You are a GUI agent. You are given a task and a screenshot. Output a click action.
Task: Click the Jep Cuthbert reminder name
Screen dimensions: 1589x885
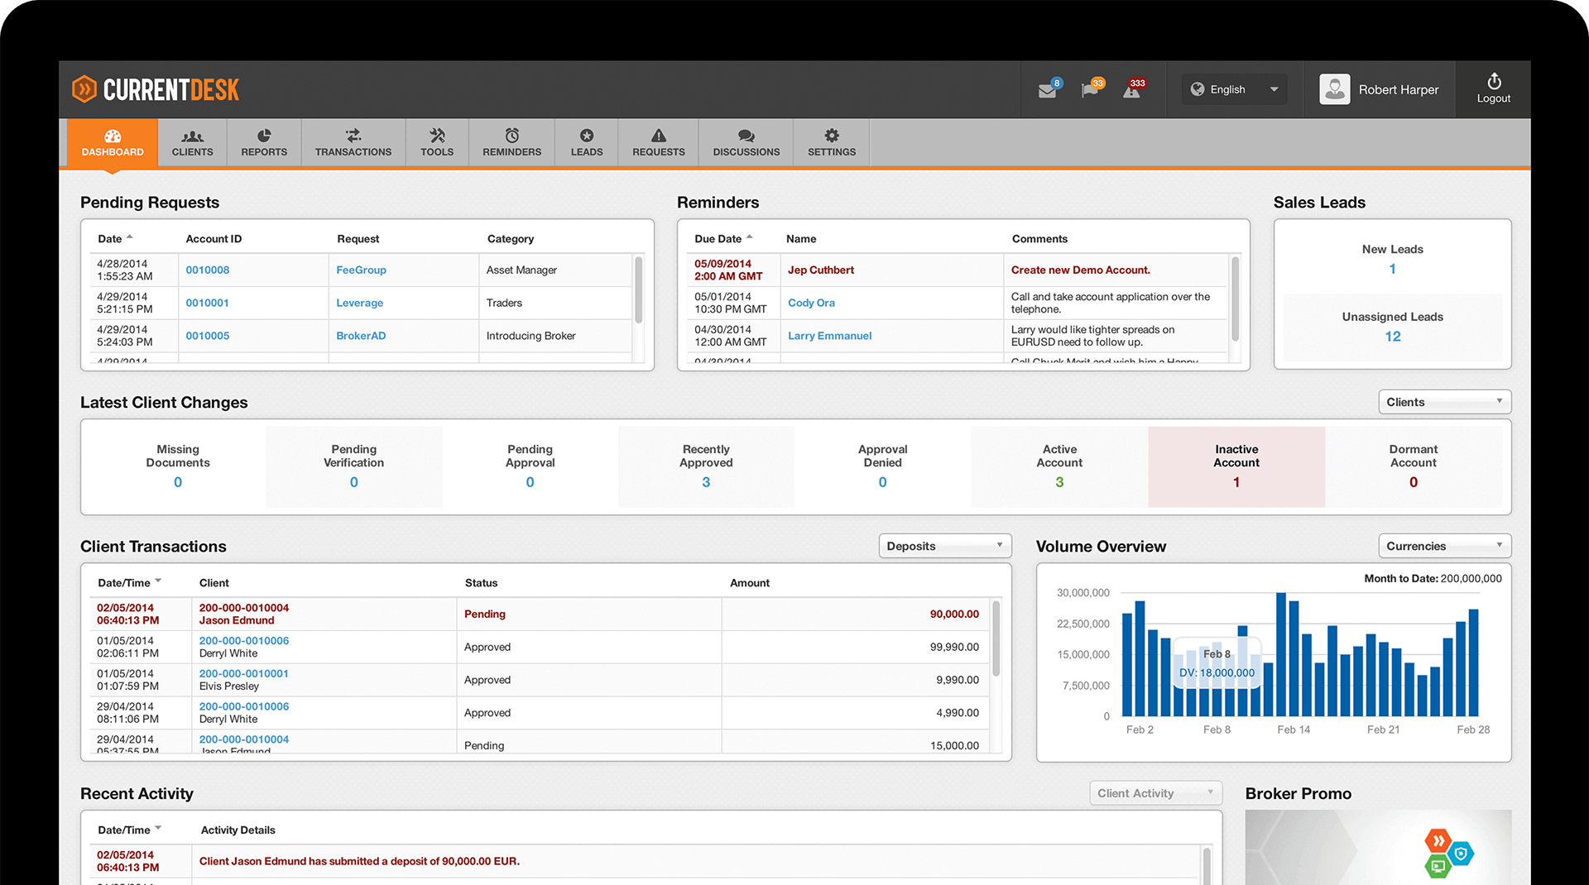tap(820, 270)
